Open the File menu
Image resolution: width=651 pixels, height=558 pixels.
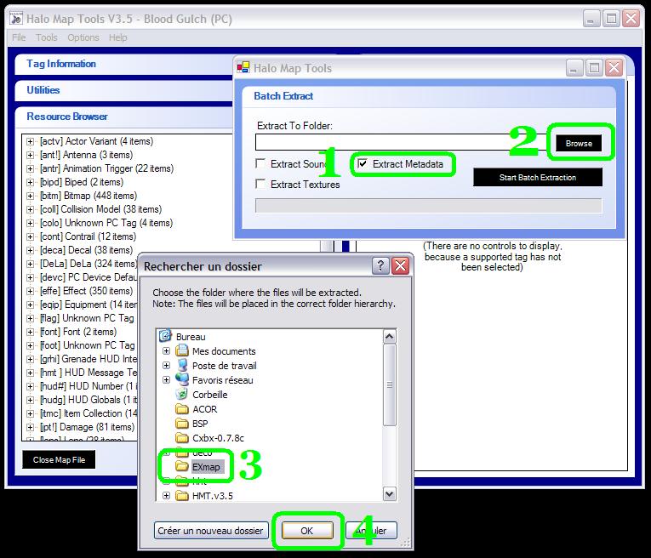tap(19, 37)
